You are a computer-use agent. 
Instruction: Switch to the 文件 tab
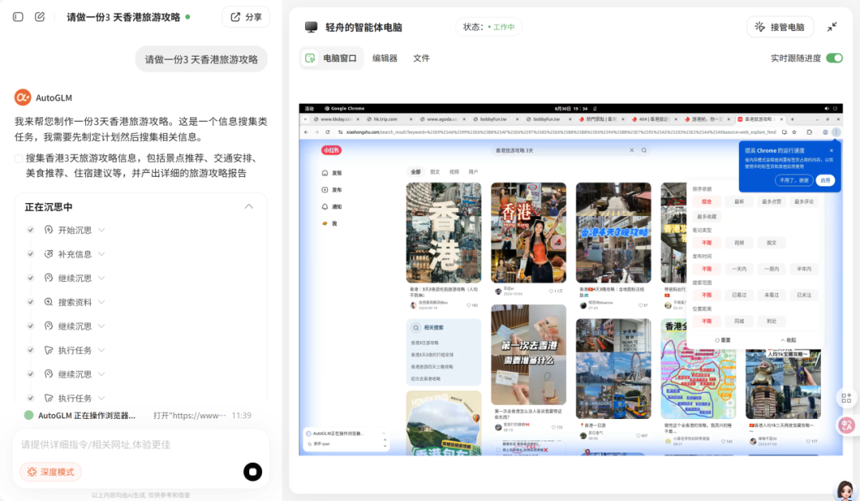[x=421, y=58]
